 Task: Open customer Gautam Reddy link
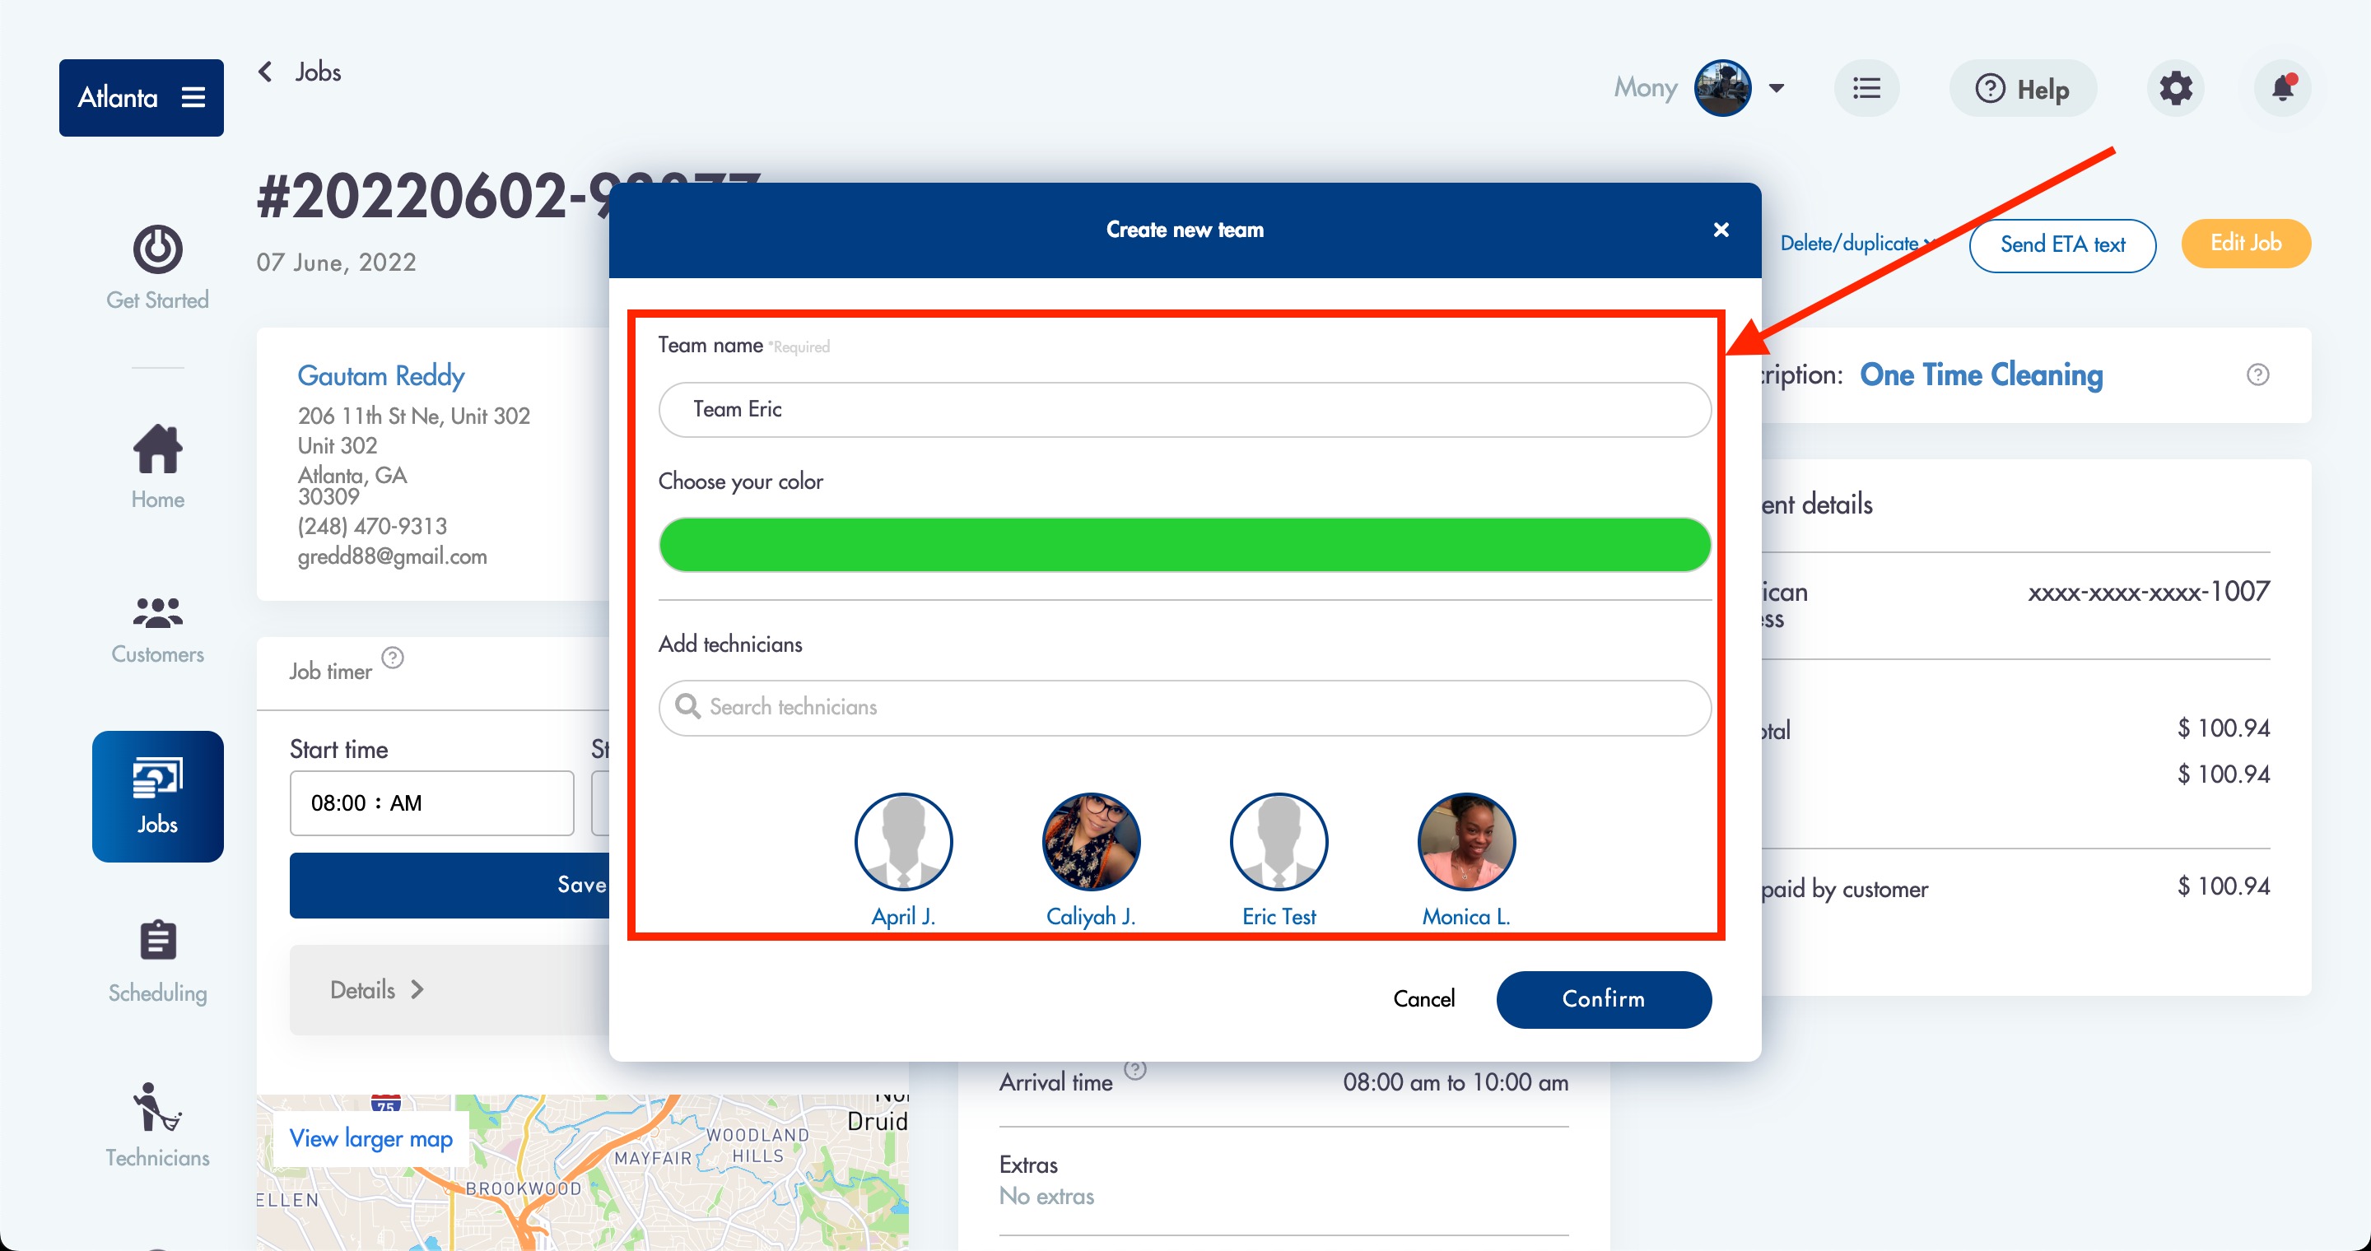point(380,375)
